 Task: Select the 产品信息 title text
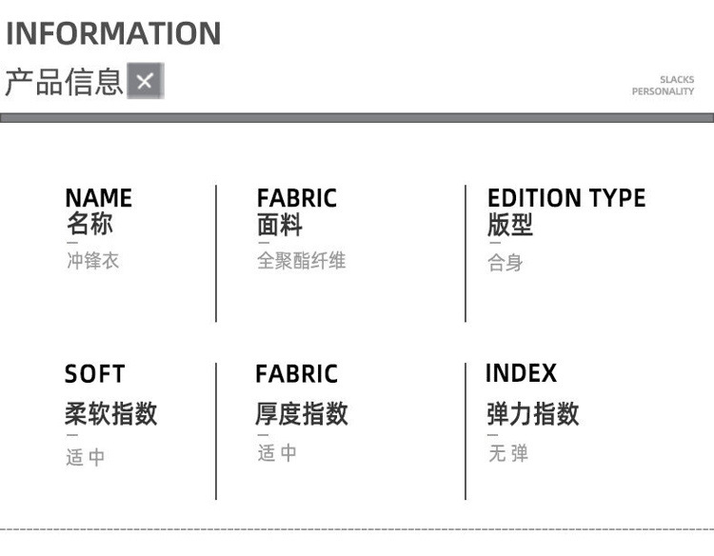(64, 82)
